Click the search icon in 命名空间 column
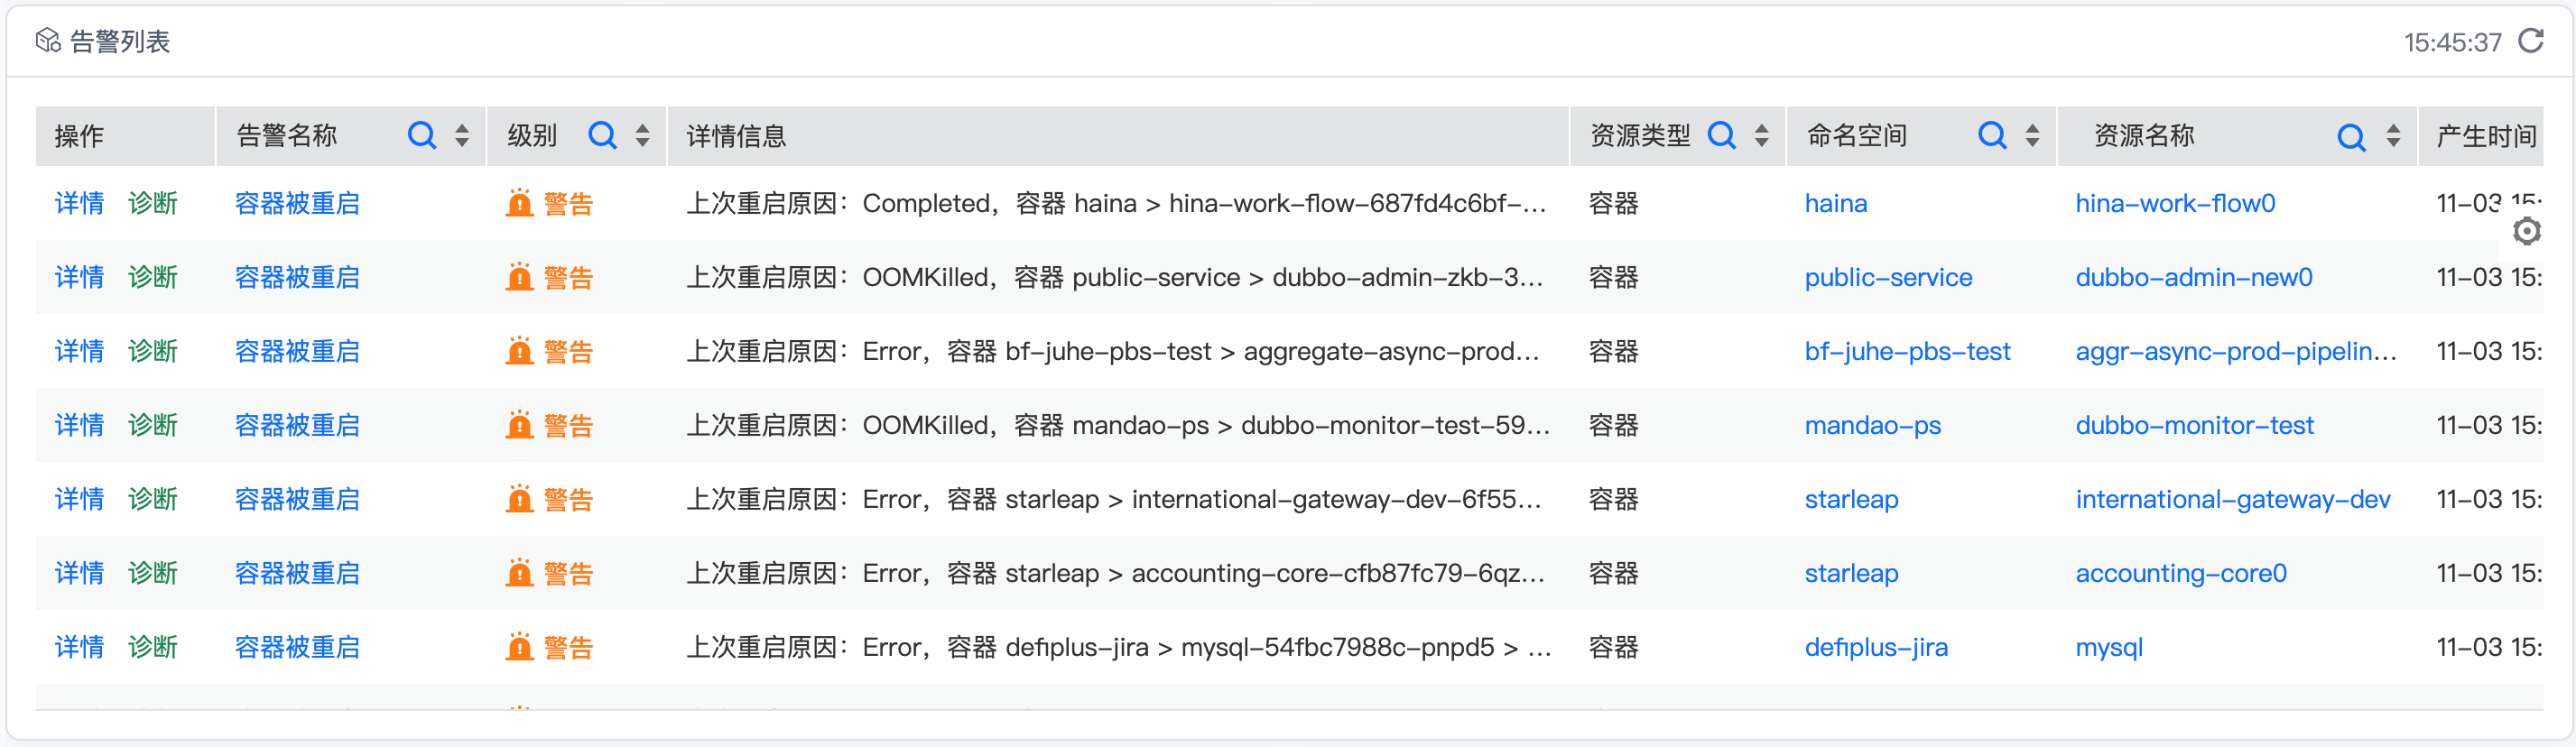Screen dimensions: 2576x747 click(1992, 135)
